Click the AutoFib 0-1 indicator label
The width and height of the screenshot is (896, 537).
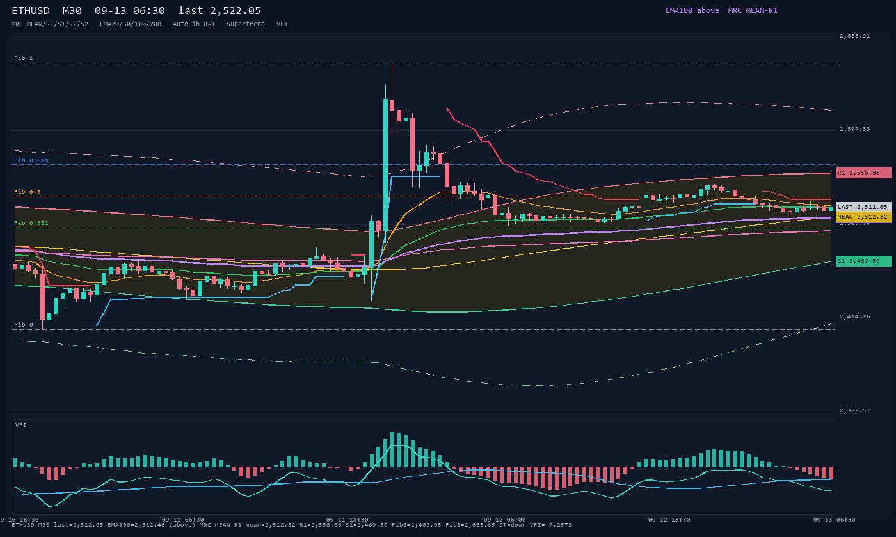(x=194, y=24)
